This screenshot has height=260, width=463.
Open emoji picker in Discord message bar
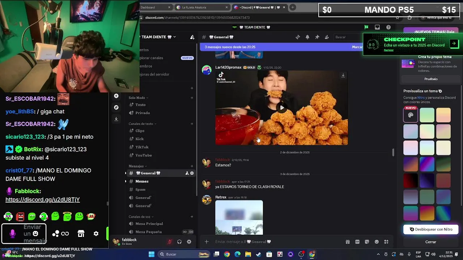(377, 242)
